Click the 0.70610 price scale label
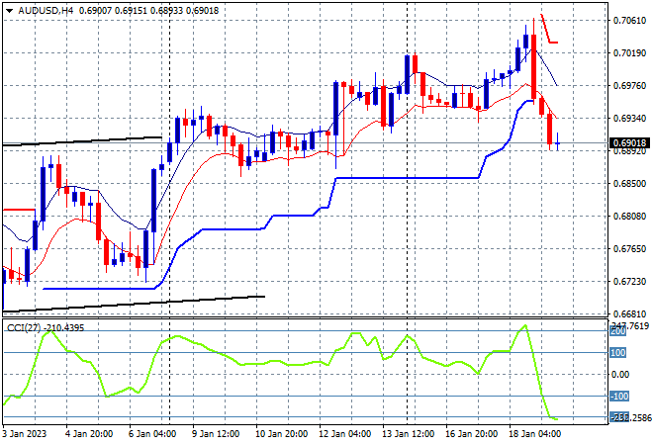 coord(629,21)
